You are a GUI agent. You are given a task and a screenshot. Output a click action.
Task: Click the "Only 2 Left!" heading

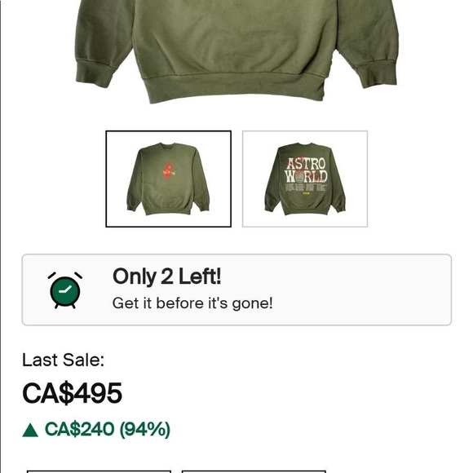click(x=167, y=276)
